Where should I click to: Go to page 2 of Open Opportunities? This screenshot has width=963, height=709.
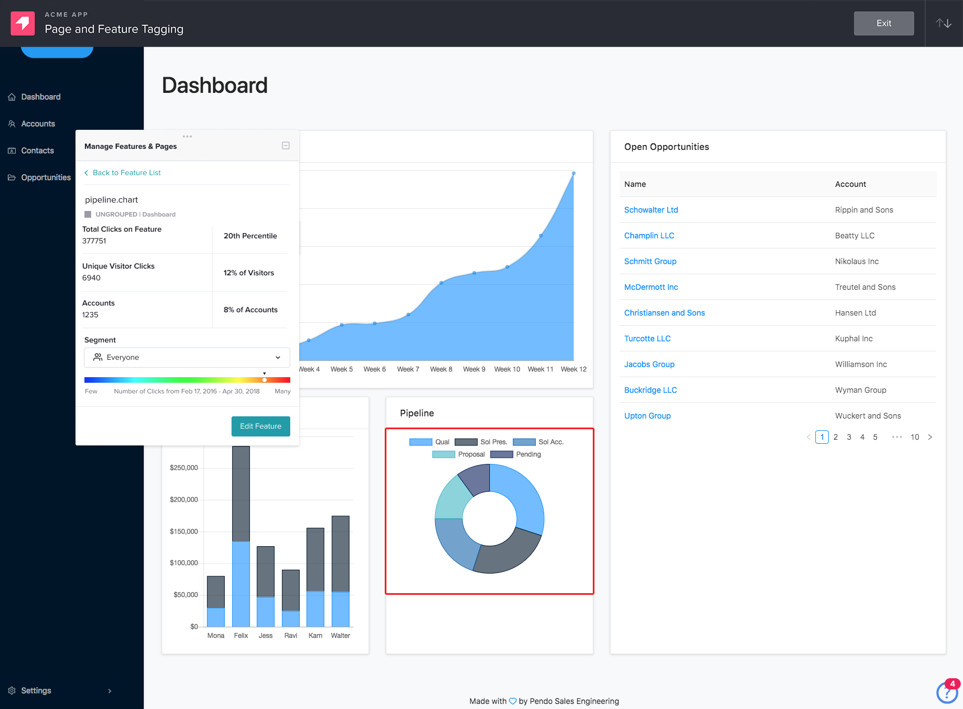835,437
